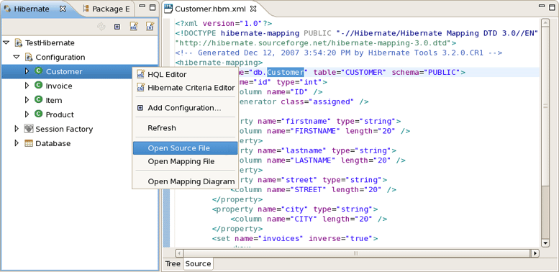The height and width of the screenshot is (272, 559).
Task: Click the Customer class icon
Action: pyautogui.click(x=39, y=71)
